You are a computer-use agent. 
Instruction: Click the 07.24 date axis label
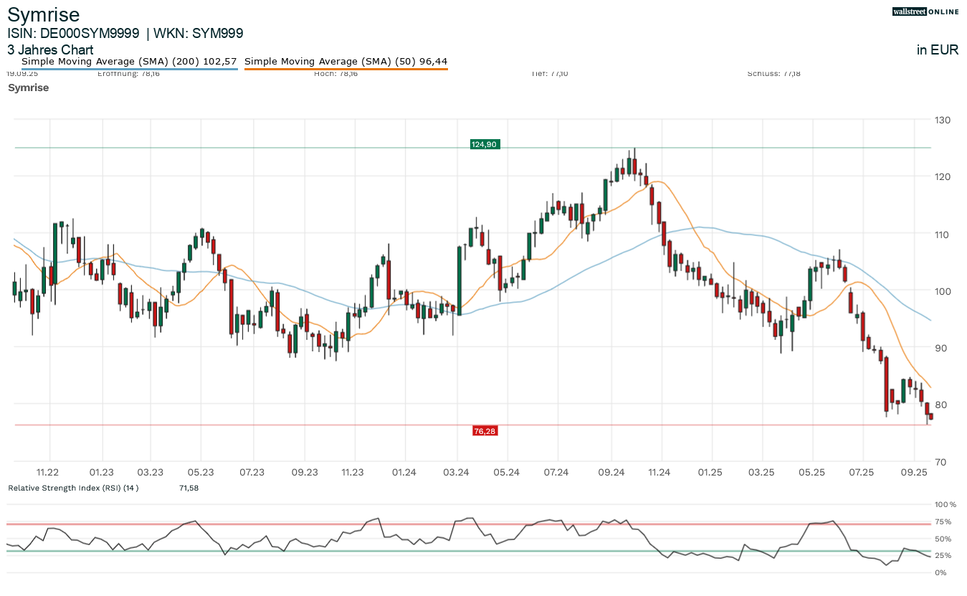557,472
